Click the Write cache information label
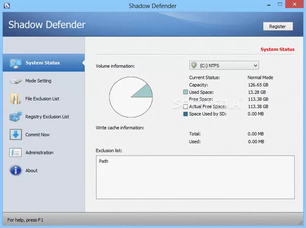The width and height of the screenshot is (306, 228). coord(120,128)
